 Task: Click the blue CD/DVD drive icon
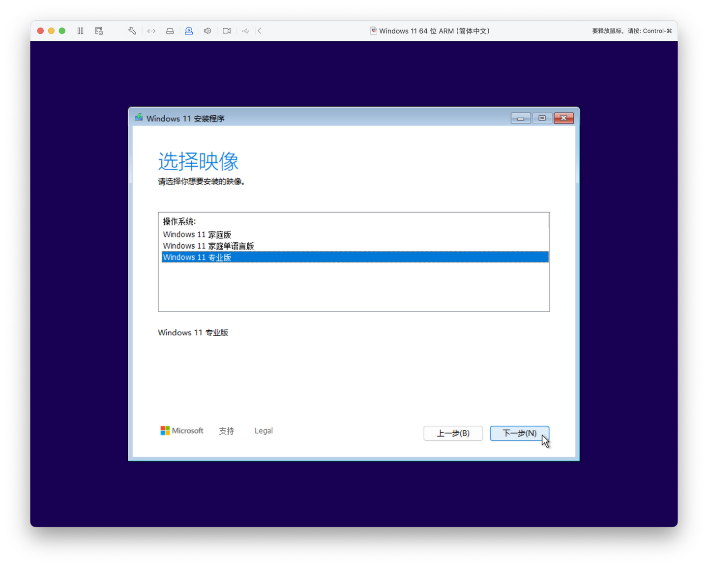tap(189, 31)
